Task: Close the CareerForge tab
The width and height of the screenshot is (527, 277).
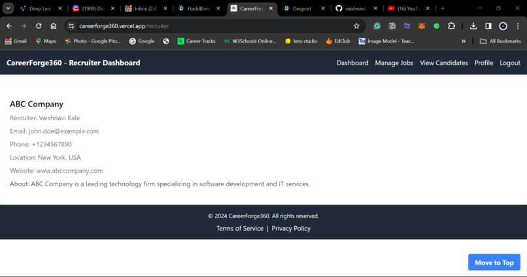Action: (271, 8)
